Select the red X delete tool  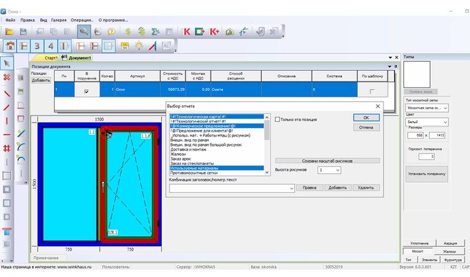7,77
